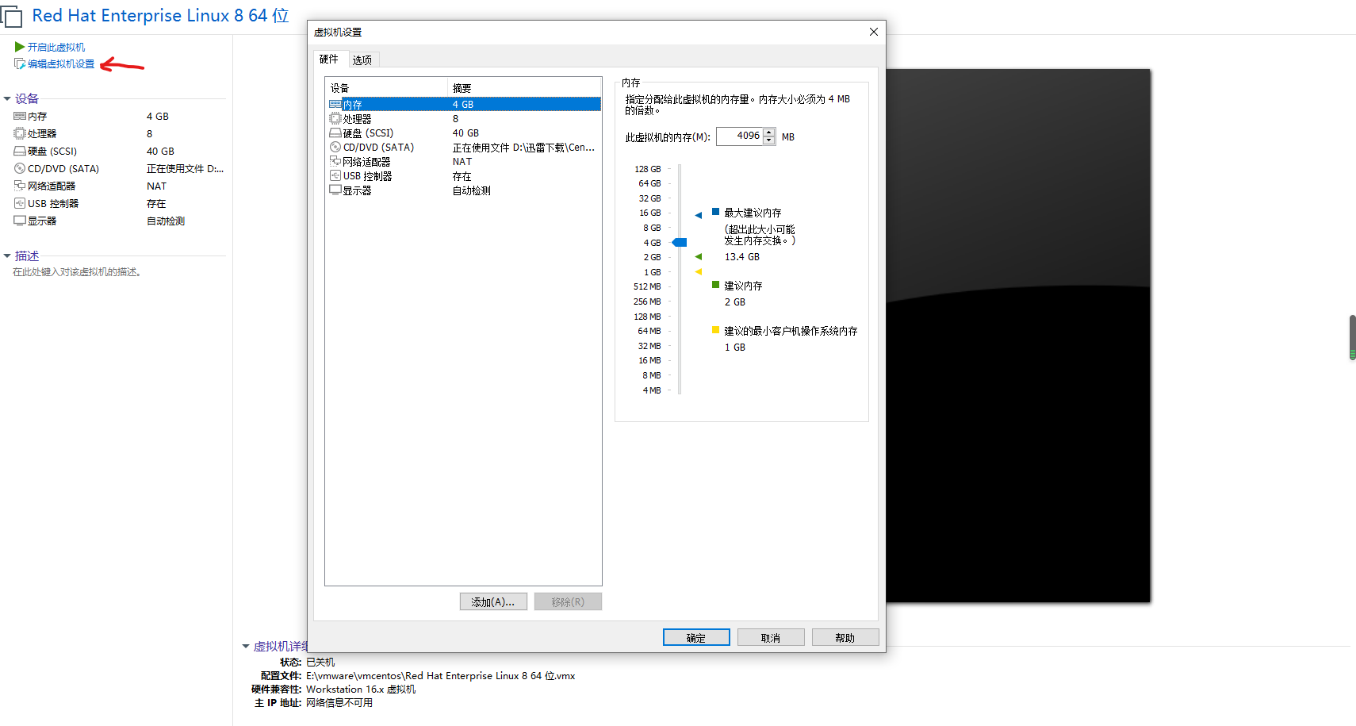
Task: Click the blue maximum recommended memory marker
Action: click(x=699, y=215)
